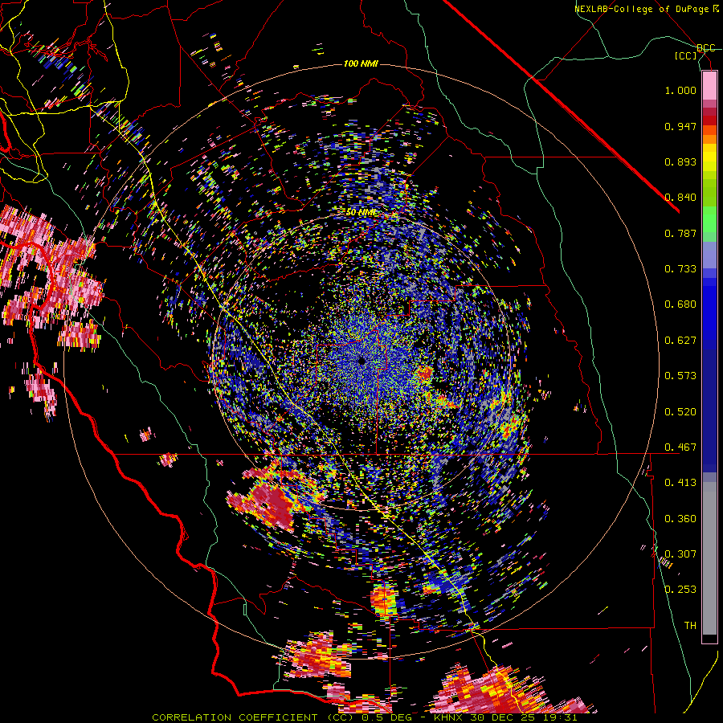Click the [CC] legend header
The image size is (723, 723).
(686, 55)
